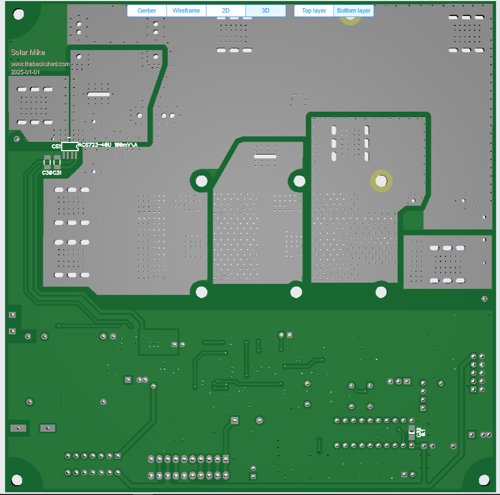Select the C31 capacitor pad

[57, 162]
